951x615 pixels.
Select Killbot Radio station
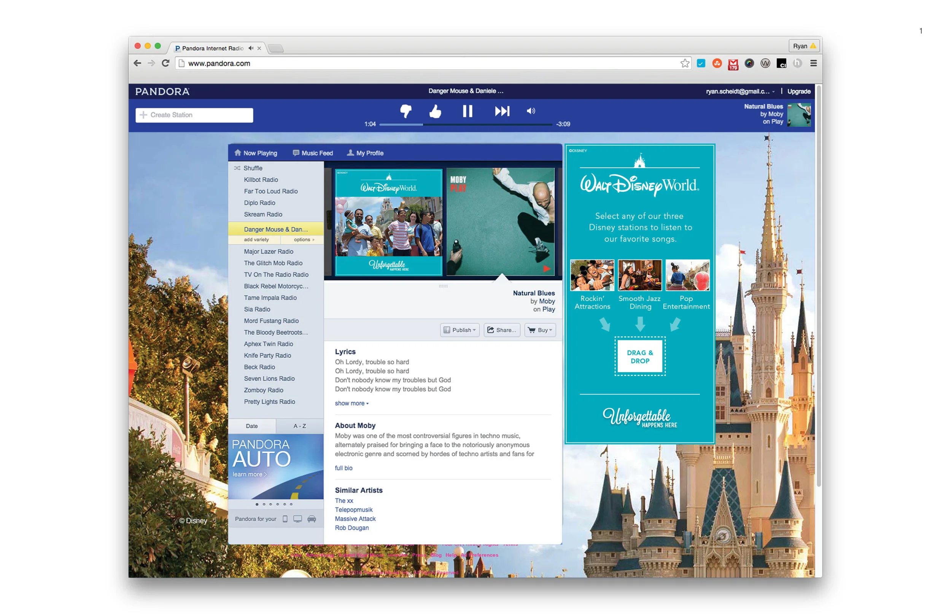pyautogui.click(x=261, y=180)
